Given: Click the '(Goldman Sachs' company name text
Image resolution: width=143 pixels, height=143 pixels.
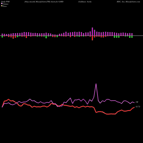Looking at the screenshot, I should (85, 2).
